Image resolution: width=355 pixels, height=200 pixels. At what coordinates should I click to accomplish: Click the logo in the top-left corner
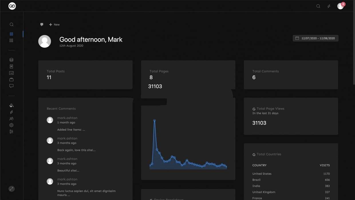[x=12, y=6]
